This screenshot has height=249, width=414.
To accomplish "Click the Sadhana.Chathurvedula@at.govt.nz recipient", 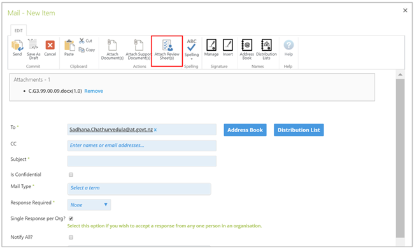I will click(111, 130).
